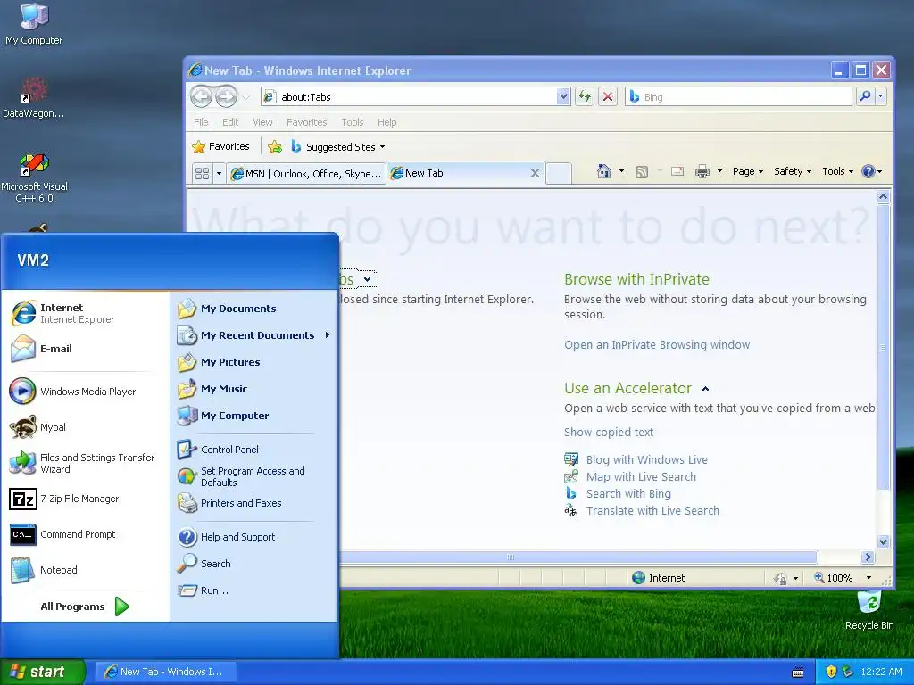Screen dimensions: 914x685
Task: Click the Refresh page icon
Action: [584, 96]
